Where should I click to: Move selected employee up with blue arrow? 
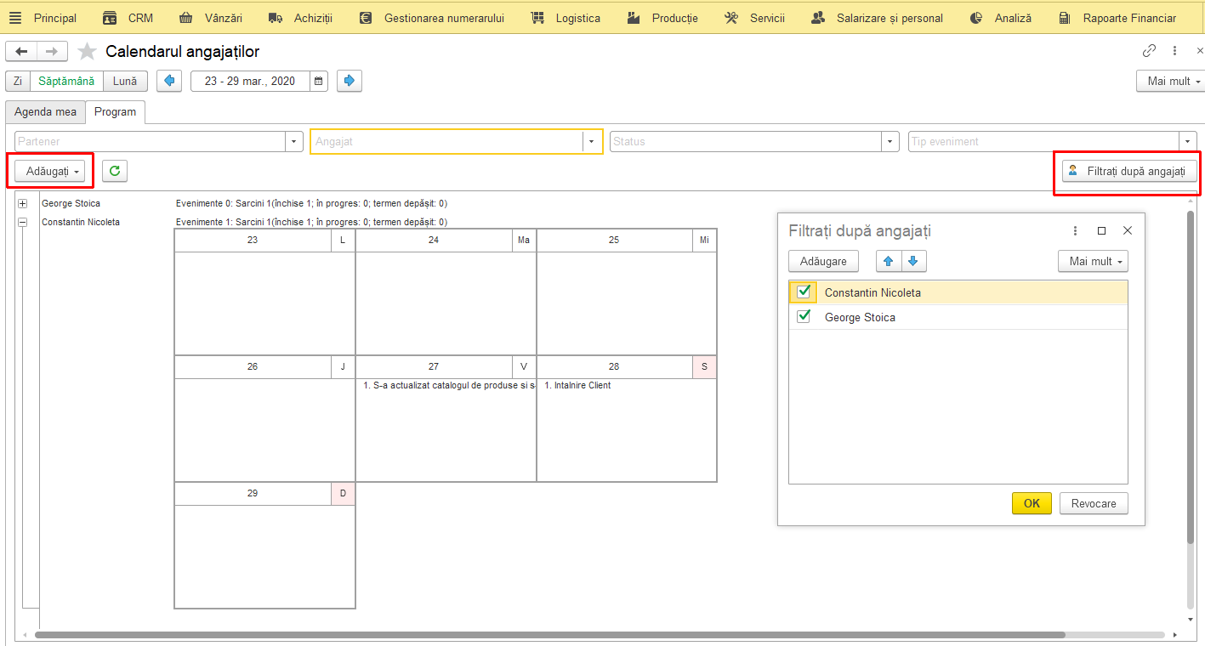pyautogui.click(x=889, y=261)
